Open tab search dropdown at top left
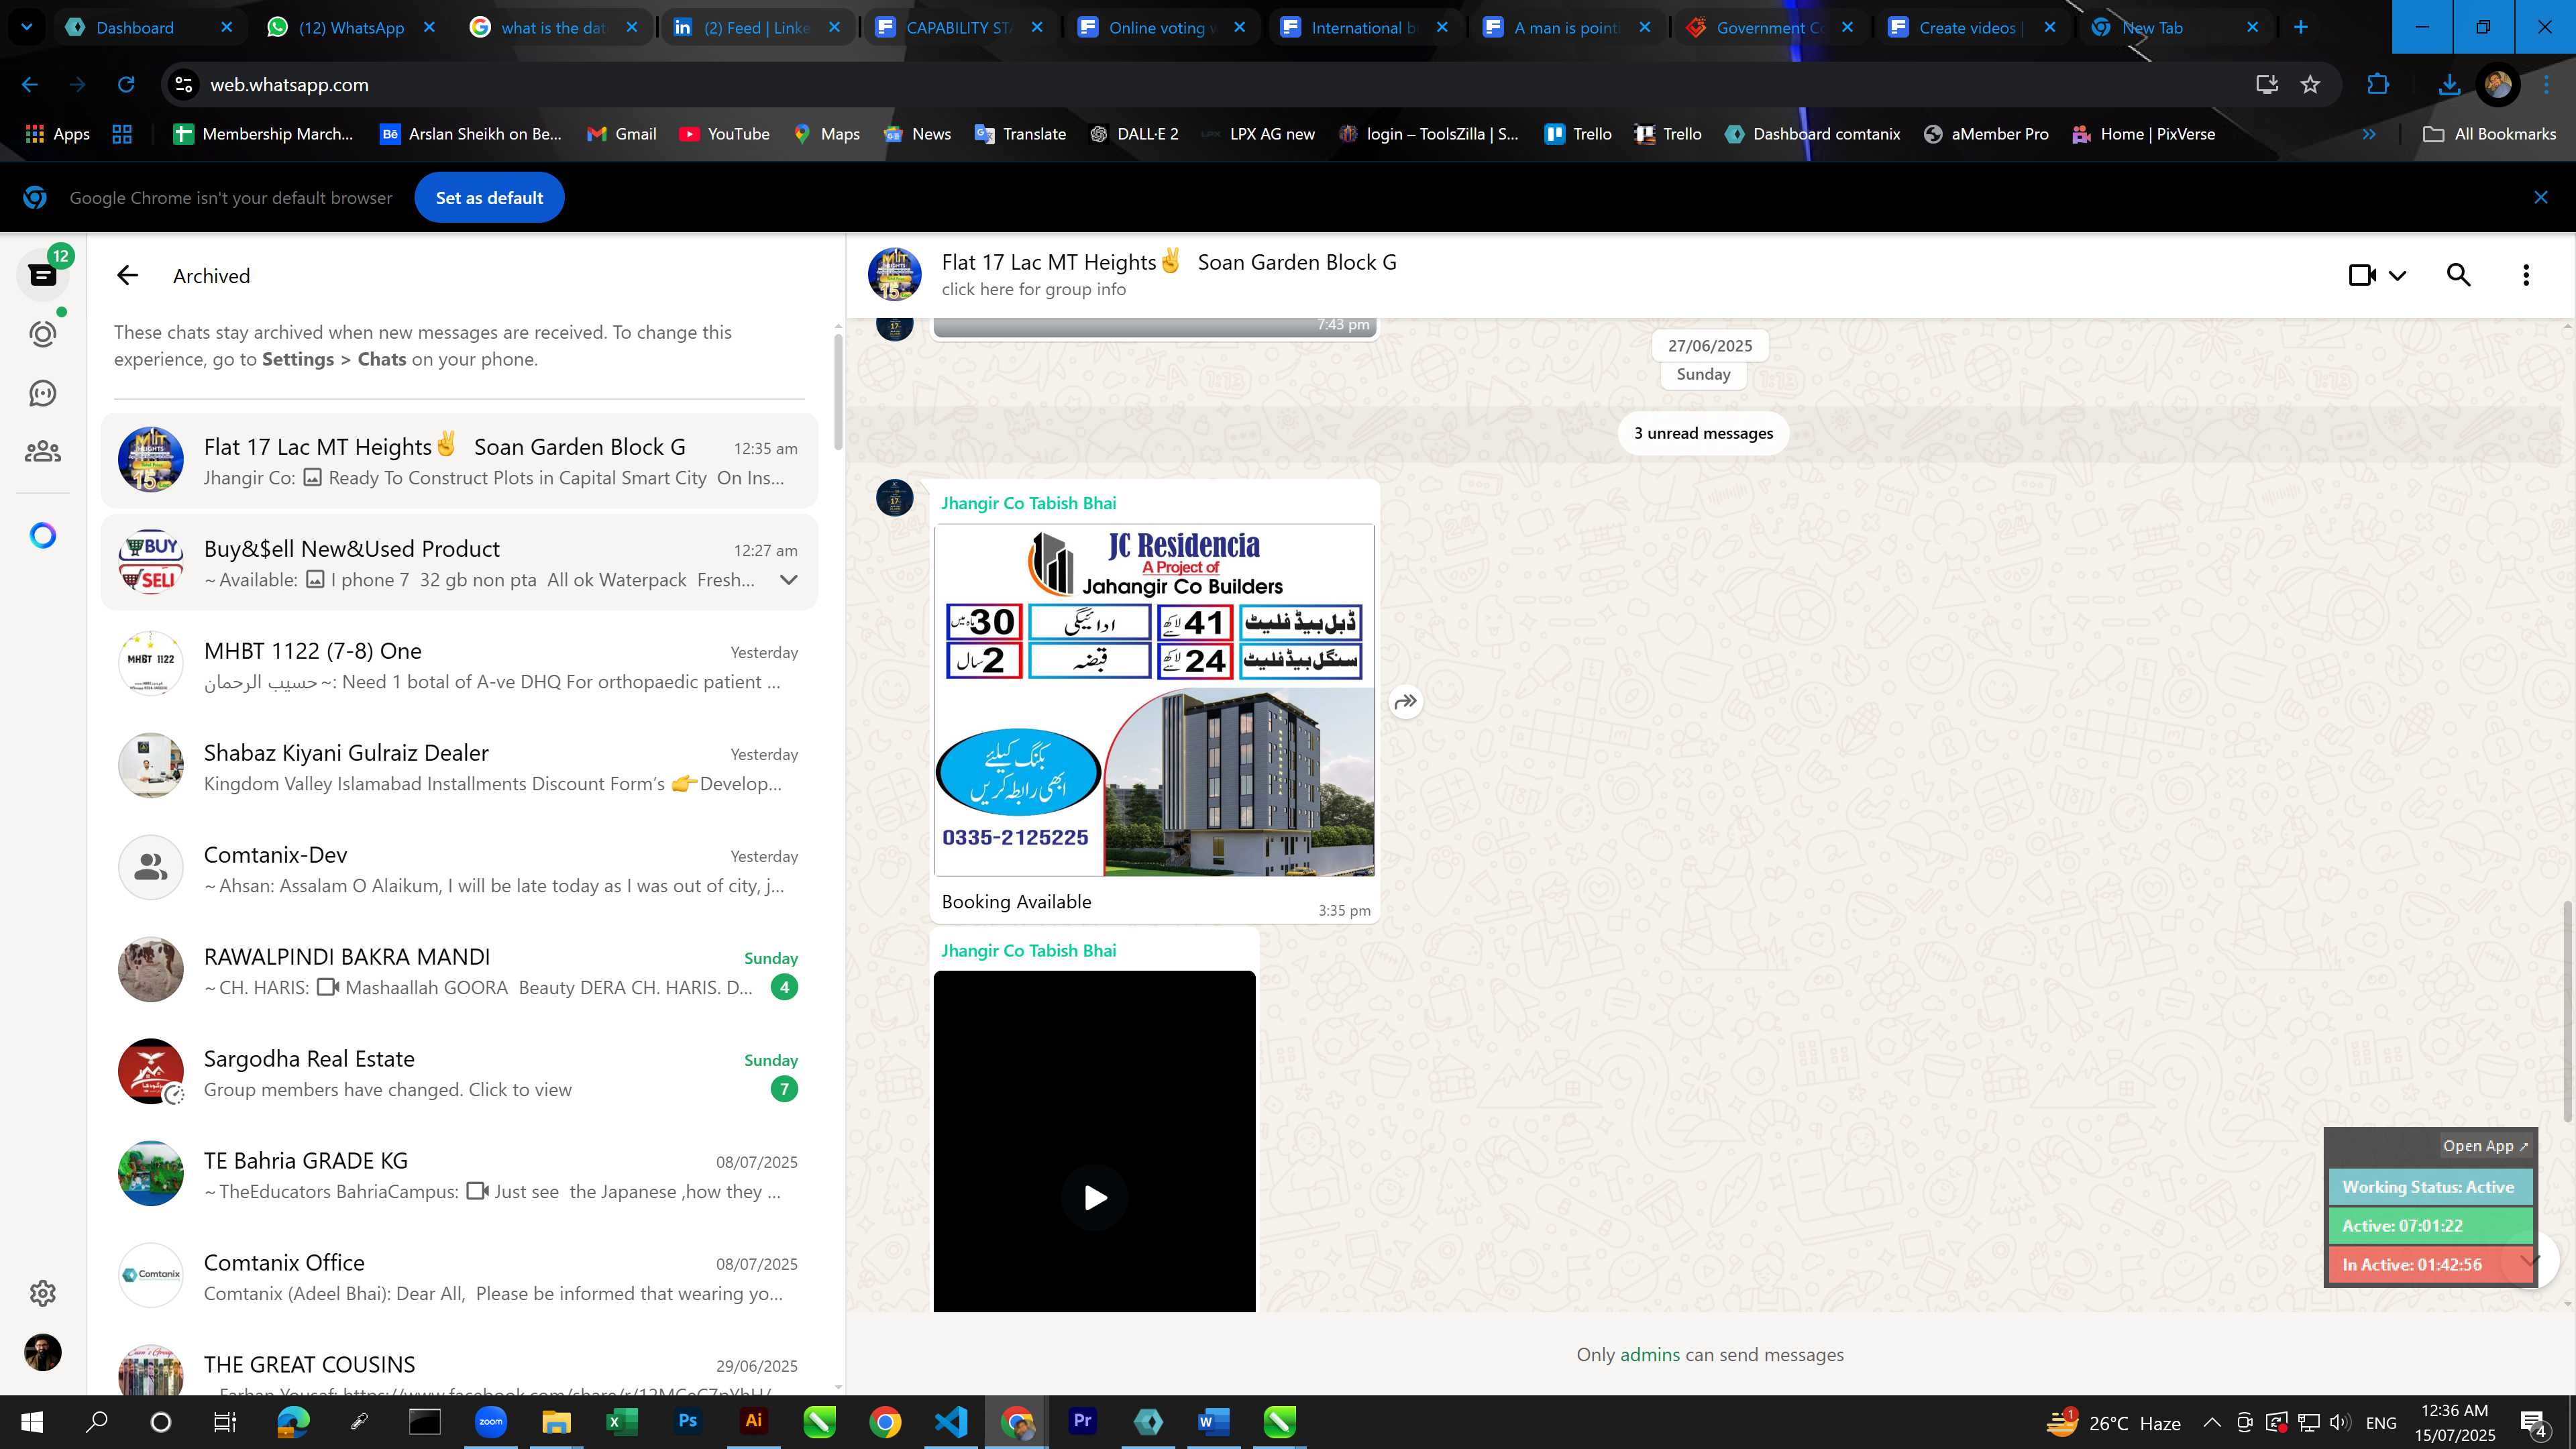The image size is (2576, 1449). click(x=27, y=27)
